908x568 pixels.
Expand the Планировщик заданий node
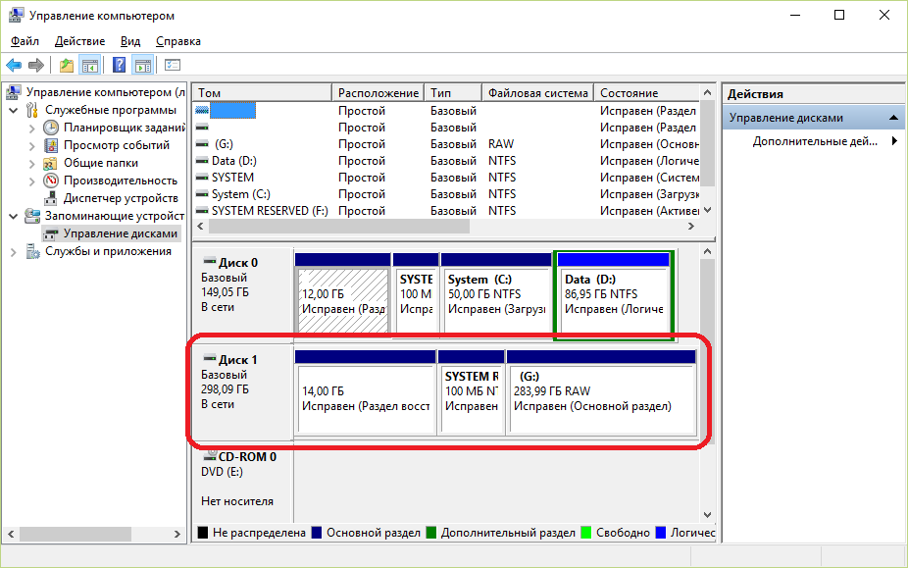pos(31,128)
